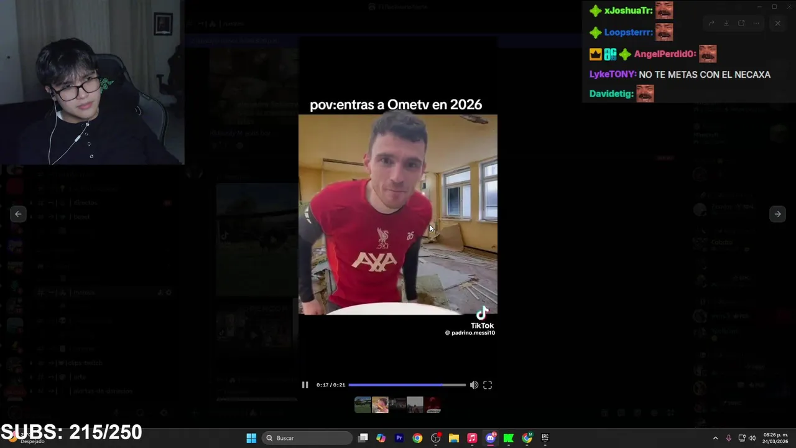Viewport: 796px width, 448px height.
Task: Pause the video playback
Action: (305, 385)
